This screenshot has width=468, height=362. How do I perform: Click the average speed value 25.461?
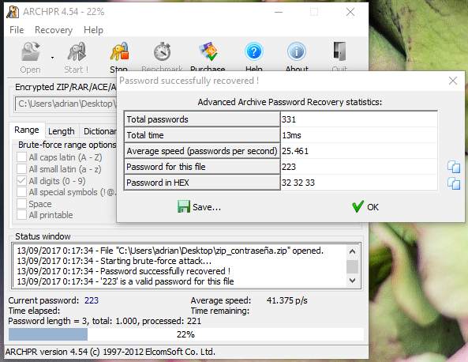point(359,151)
